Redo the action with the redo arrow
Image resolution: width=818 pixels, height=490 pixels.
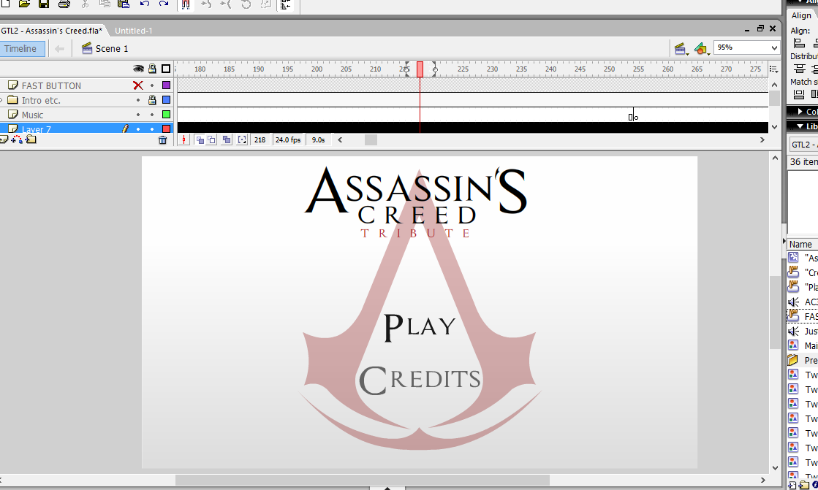point(164,4)
